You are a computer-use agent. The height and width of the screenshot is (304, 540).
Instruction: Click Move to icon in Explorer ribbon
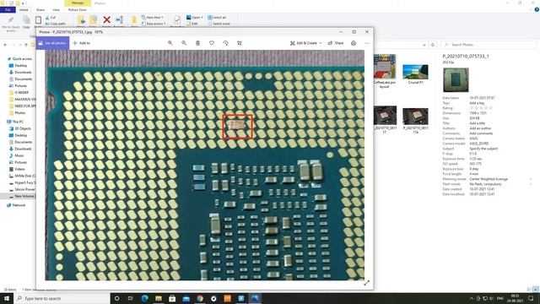[x=81, y=20]
